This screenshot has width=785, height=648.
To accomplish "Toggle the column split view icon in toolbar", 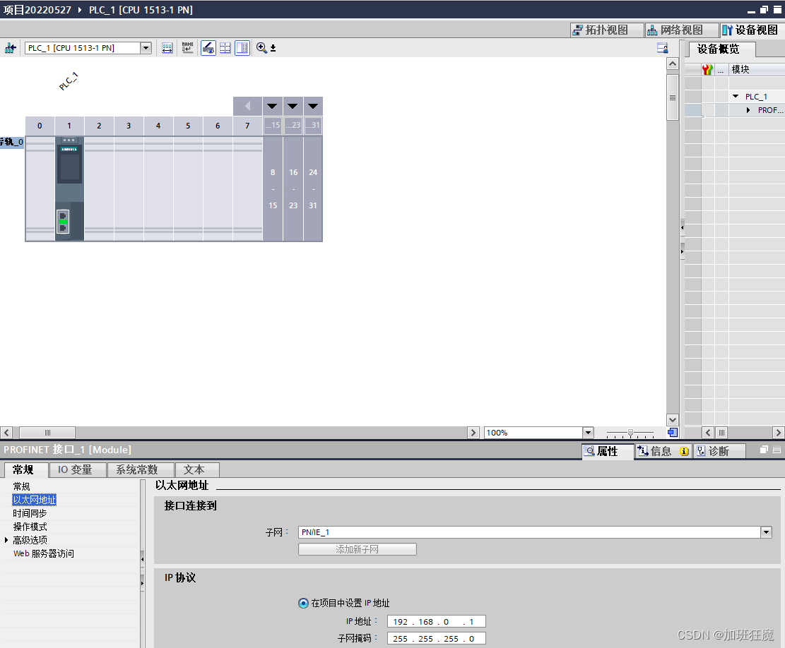I will pos(242,47).
